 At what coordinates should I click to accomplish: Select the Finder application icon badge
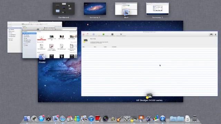click(x=42, y=57)
